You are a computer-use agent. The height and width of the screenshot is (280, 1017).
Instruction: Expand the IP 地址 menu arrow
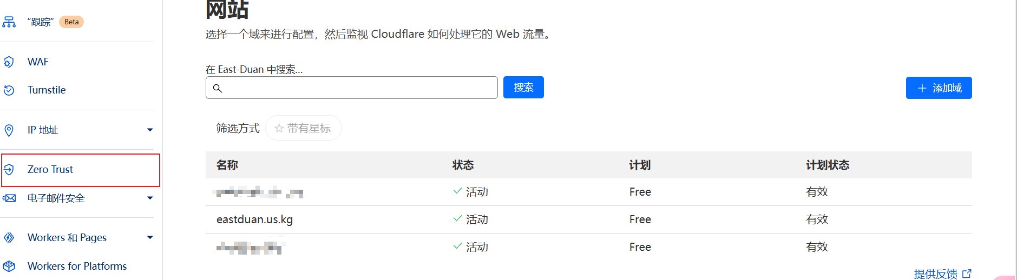tap(150, 130)
